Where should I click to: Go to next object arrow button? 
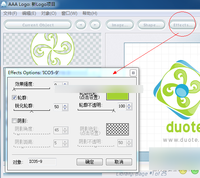point(95,25)
